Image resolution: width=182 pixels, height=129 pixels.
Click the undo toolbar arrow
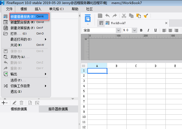point(107,16)
